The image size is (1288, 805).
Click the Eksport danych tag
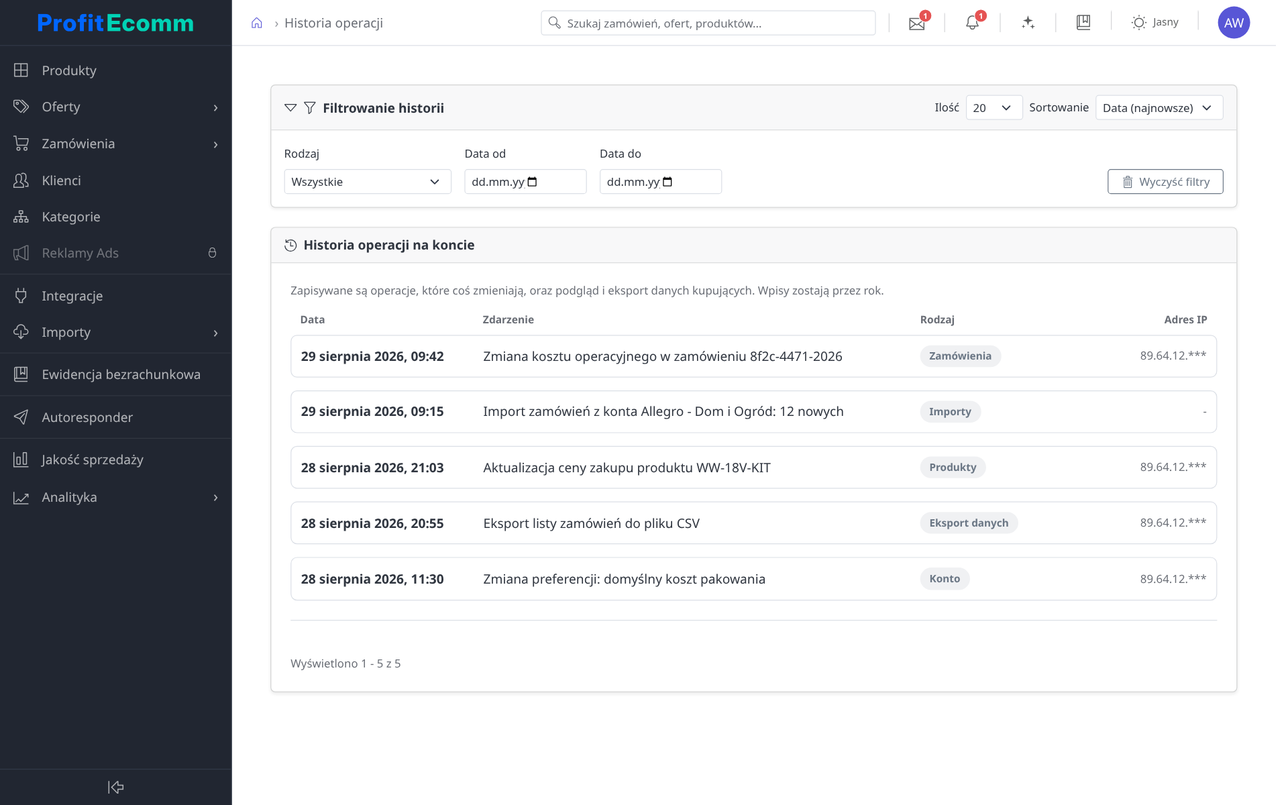coord(969,523)
